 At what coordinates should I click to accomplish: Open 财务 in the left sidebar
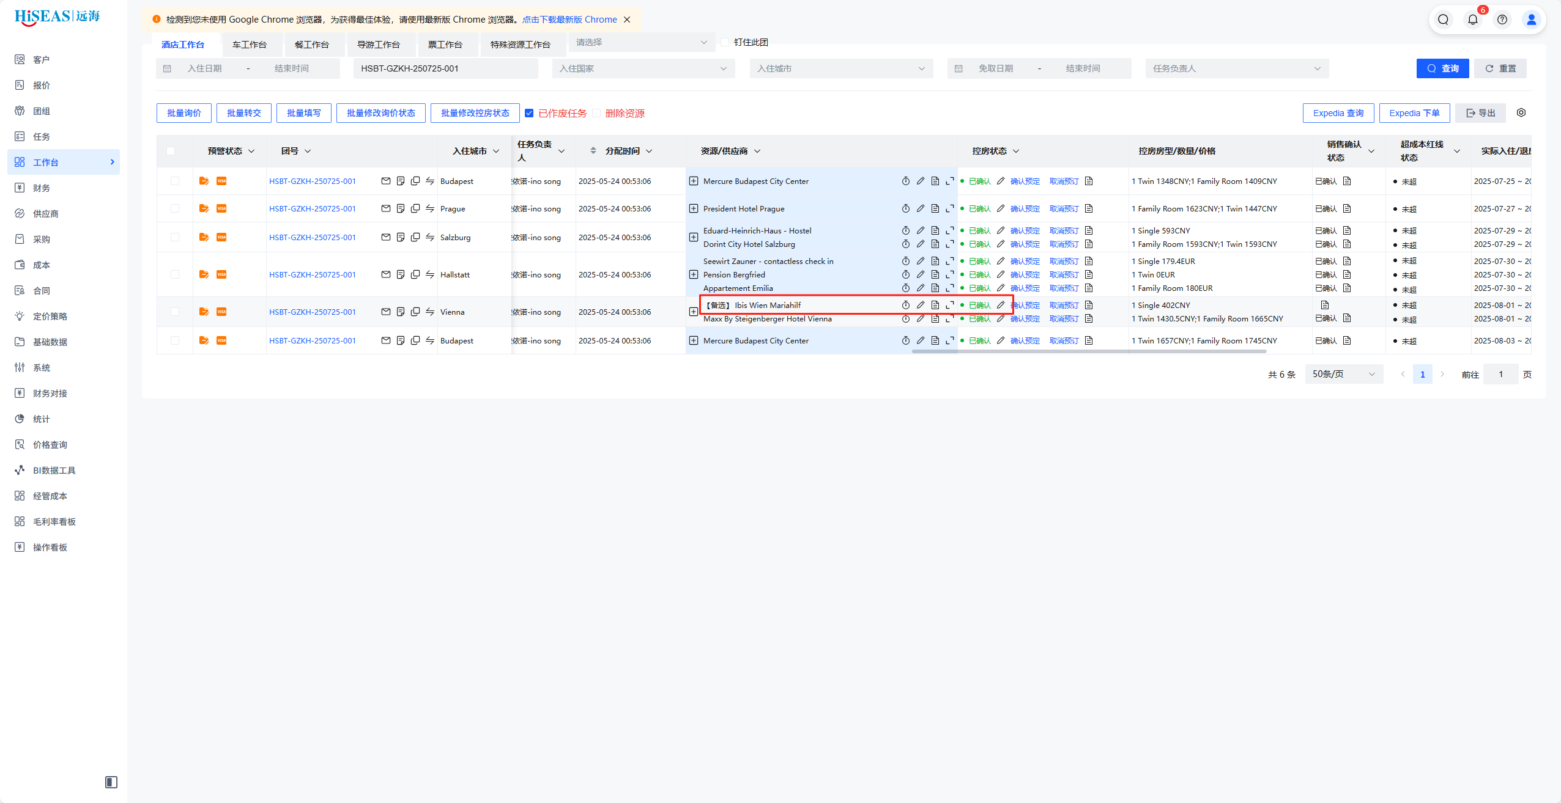[x=42, y=188]
